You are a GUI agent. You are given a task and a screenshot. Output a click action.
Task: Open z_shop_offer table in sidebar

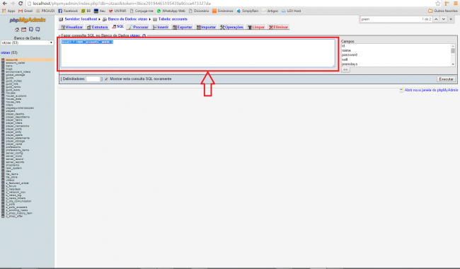(14, 216)
